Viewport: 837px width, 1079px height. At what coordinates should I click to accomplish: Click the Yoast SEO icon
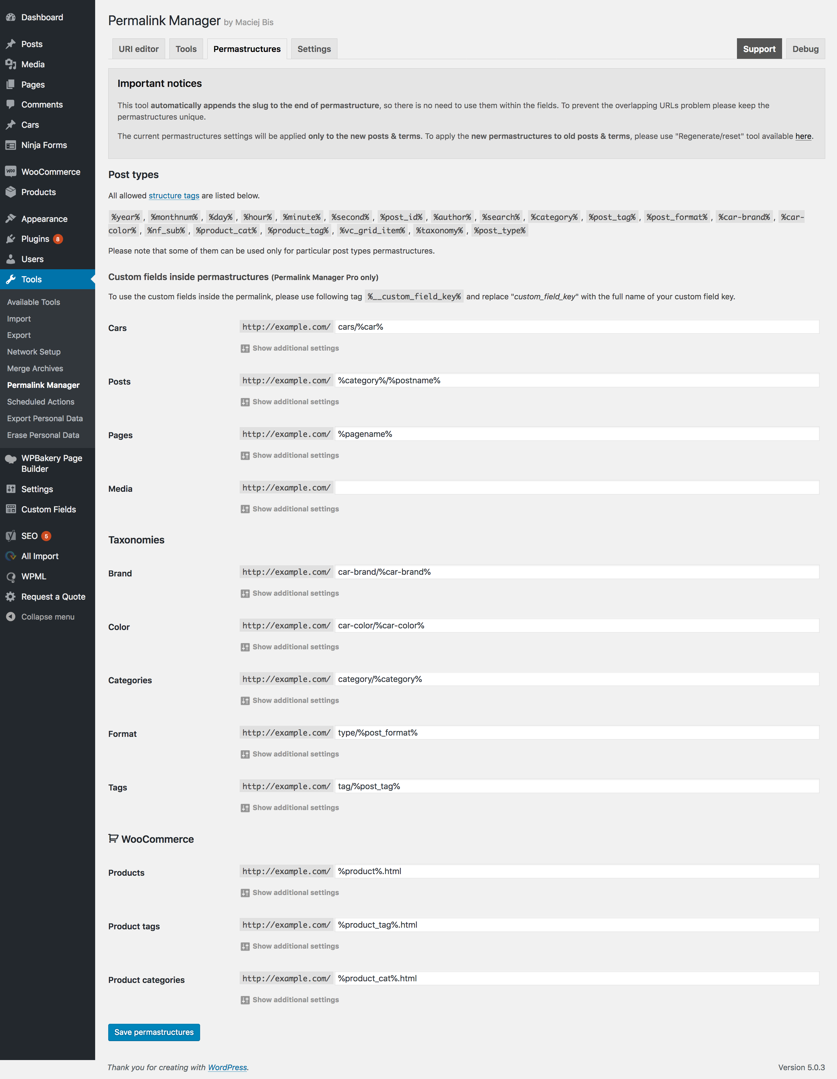11,536
